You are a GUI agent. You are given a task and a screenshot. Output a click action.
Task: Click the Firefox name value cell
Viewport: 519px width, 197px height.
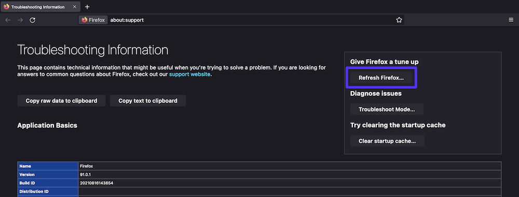click(290, 166)
